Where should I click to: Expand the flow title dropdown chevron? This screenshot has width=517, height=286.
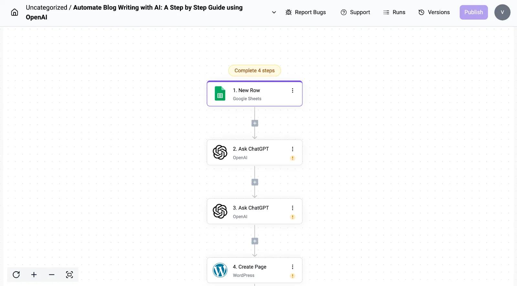[274, 12]
